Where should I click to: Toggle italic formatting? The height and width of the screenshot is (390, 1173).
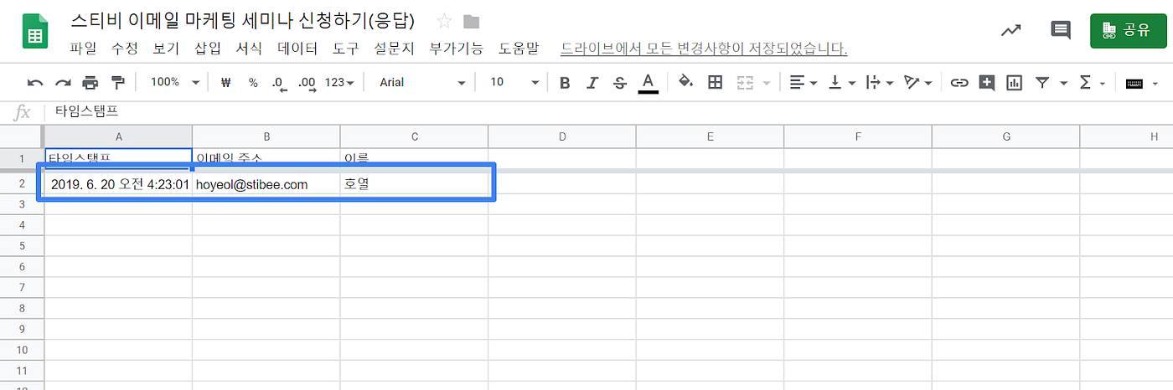coord(592,82)
